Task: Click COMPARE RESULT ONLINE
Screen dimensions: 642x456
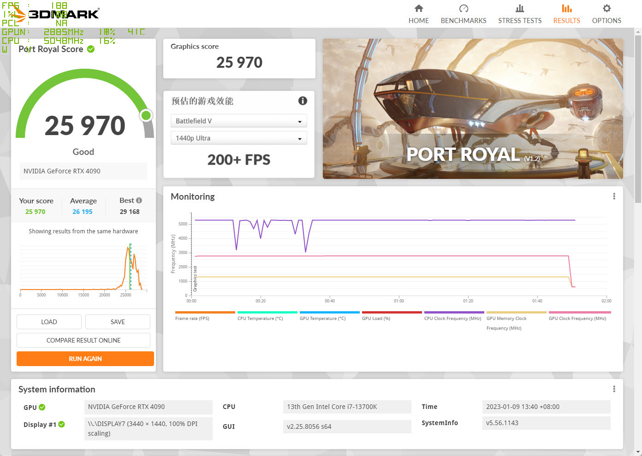Action: [x=83, y=340]
